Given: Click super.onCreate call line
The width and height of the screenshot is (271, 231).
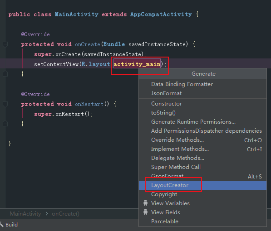Looking at the screenshot, I should tap(90, 54).
